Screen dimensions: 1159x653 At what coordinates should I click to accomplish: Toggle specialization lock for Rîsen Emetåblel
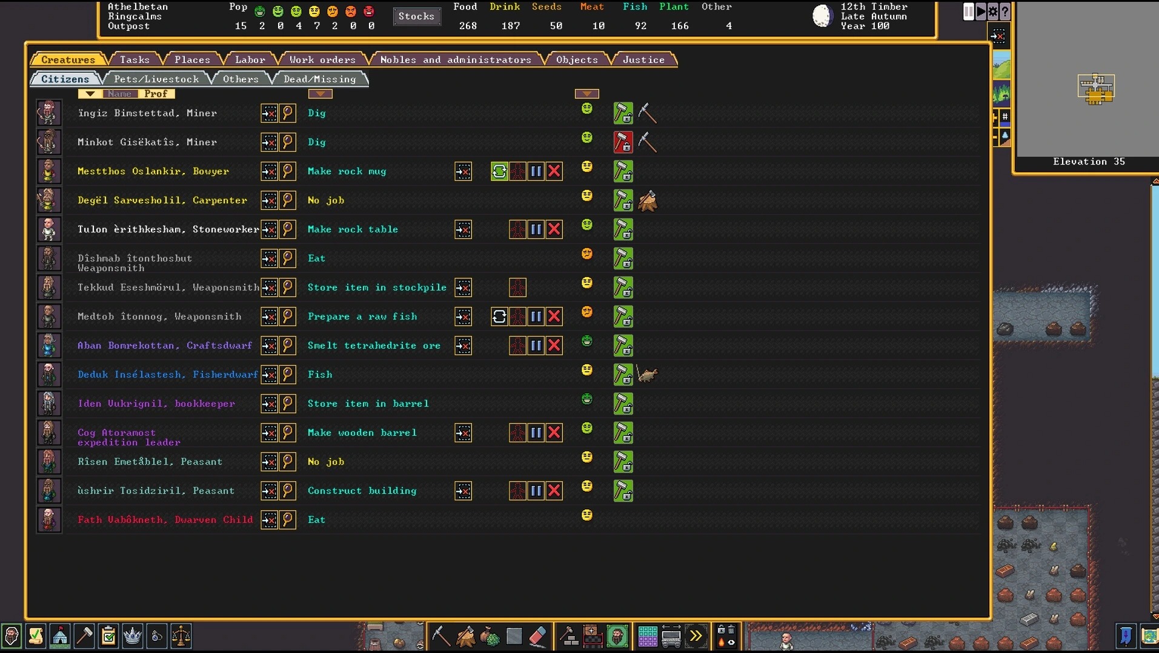point(623,462)
